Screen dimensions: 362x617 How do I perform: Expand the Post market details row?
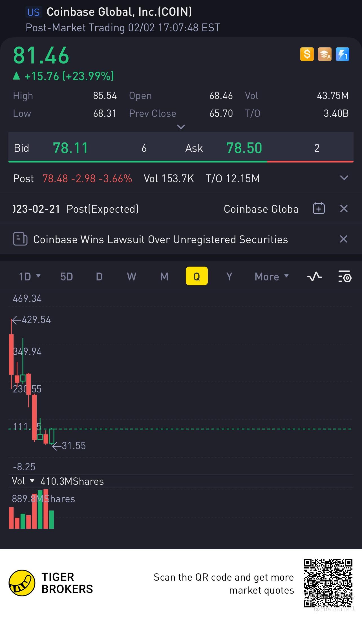[344, 178]
